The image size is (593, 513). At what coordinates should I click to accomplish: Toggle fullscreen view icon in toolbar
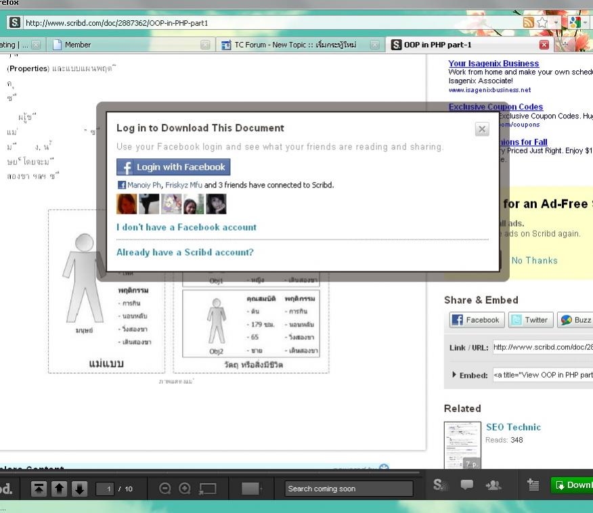[x=208, y=489]
